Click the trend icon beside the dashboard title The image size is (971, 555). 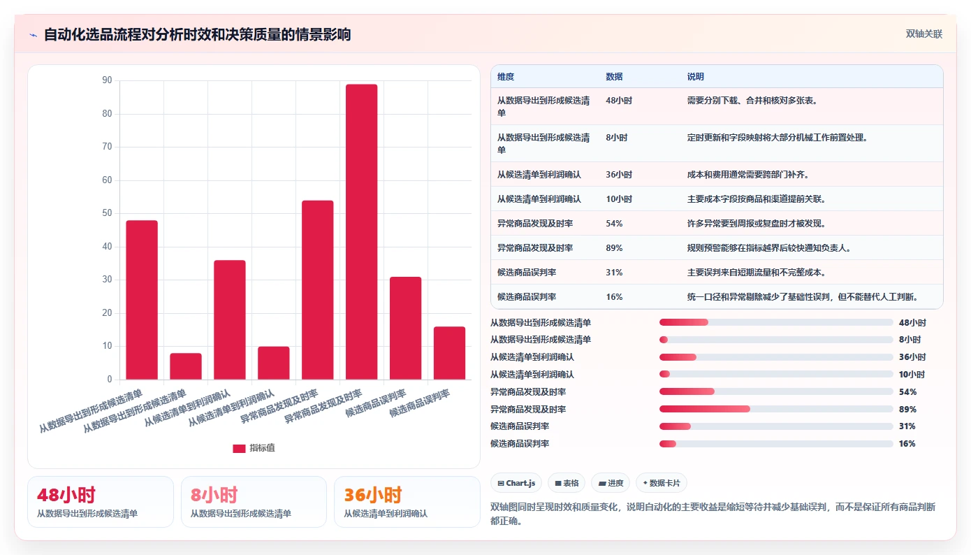point(33,35)
